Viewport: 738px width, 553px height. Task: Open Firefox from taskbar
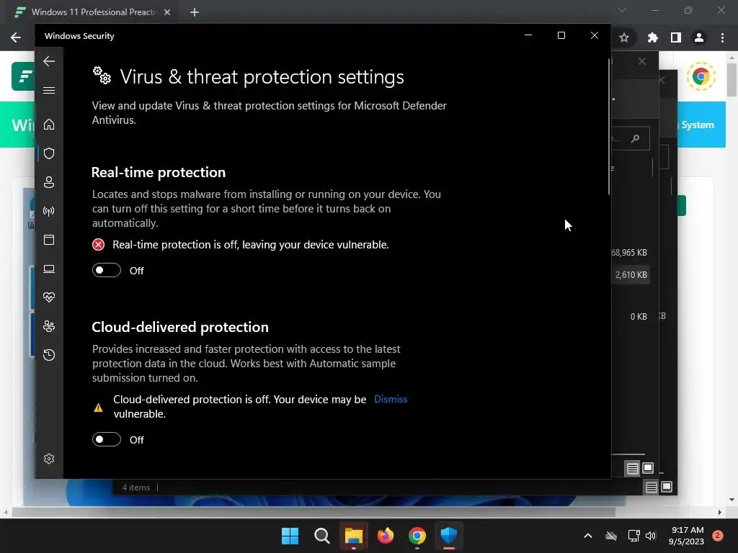pos(386,536)
